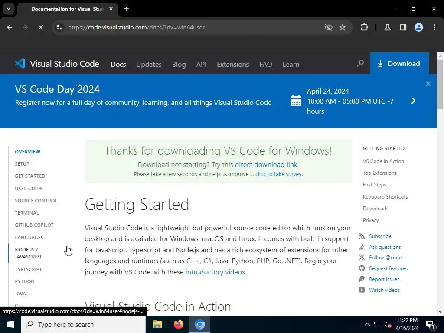Expand USER GUIDE in the left sidebar
The image size is (444, 333).
coord(29,189)
